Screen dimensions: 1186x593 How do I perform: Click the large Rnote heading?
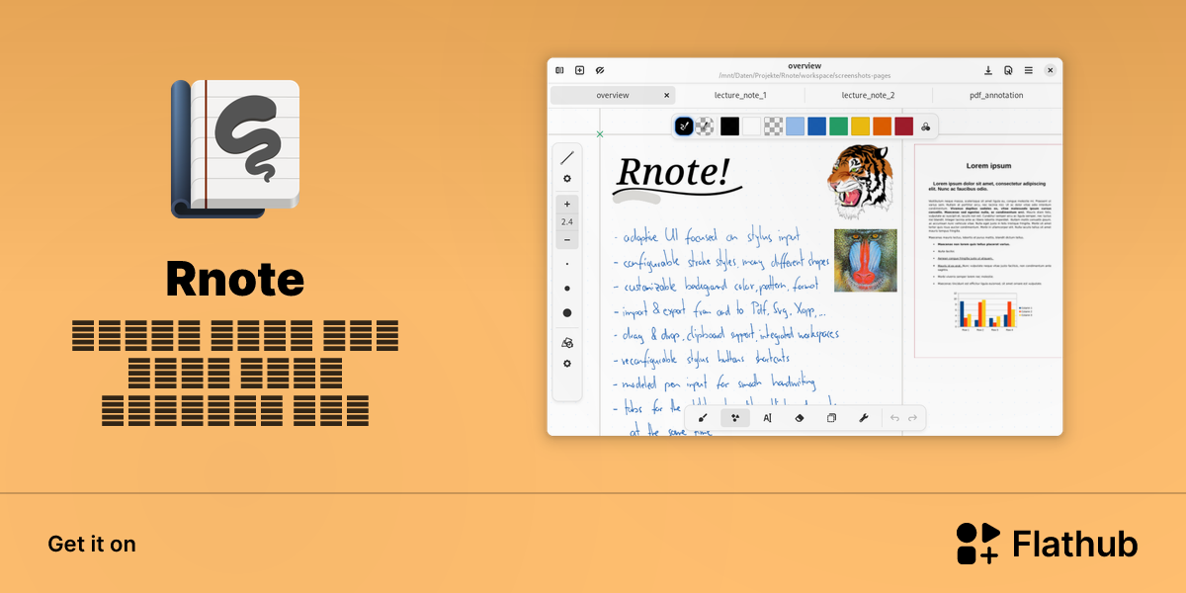pyautogui.click(x=235, y=279)
